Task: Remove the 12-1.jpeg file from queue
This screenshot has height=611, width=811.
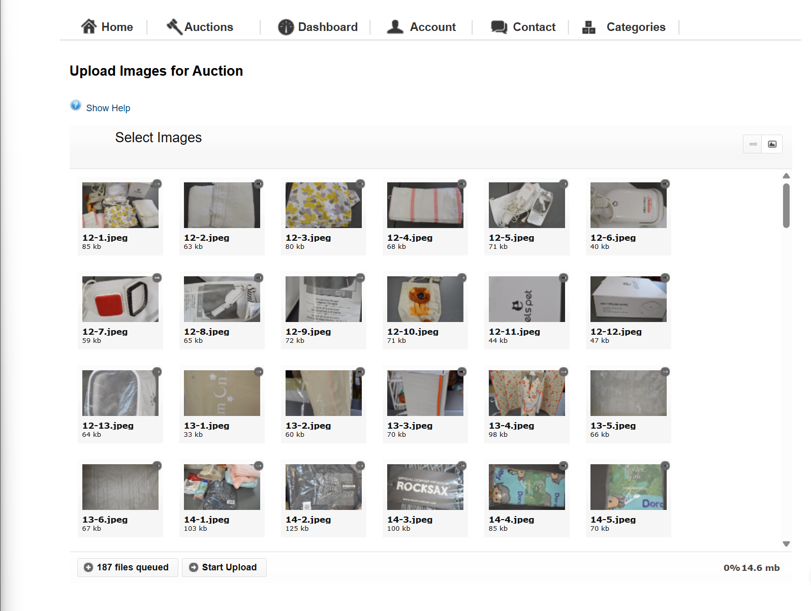Action: click(x=157, y=184)
